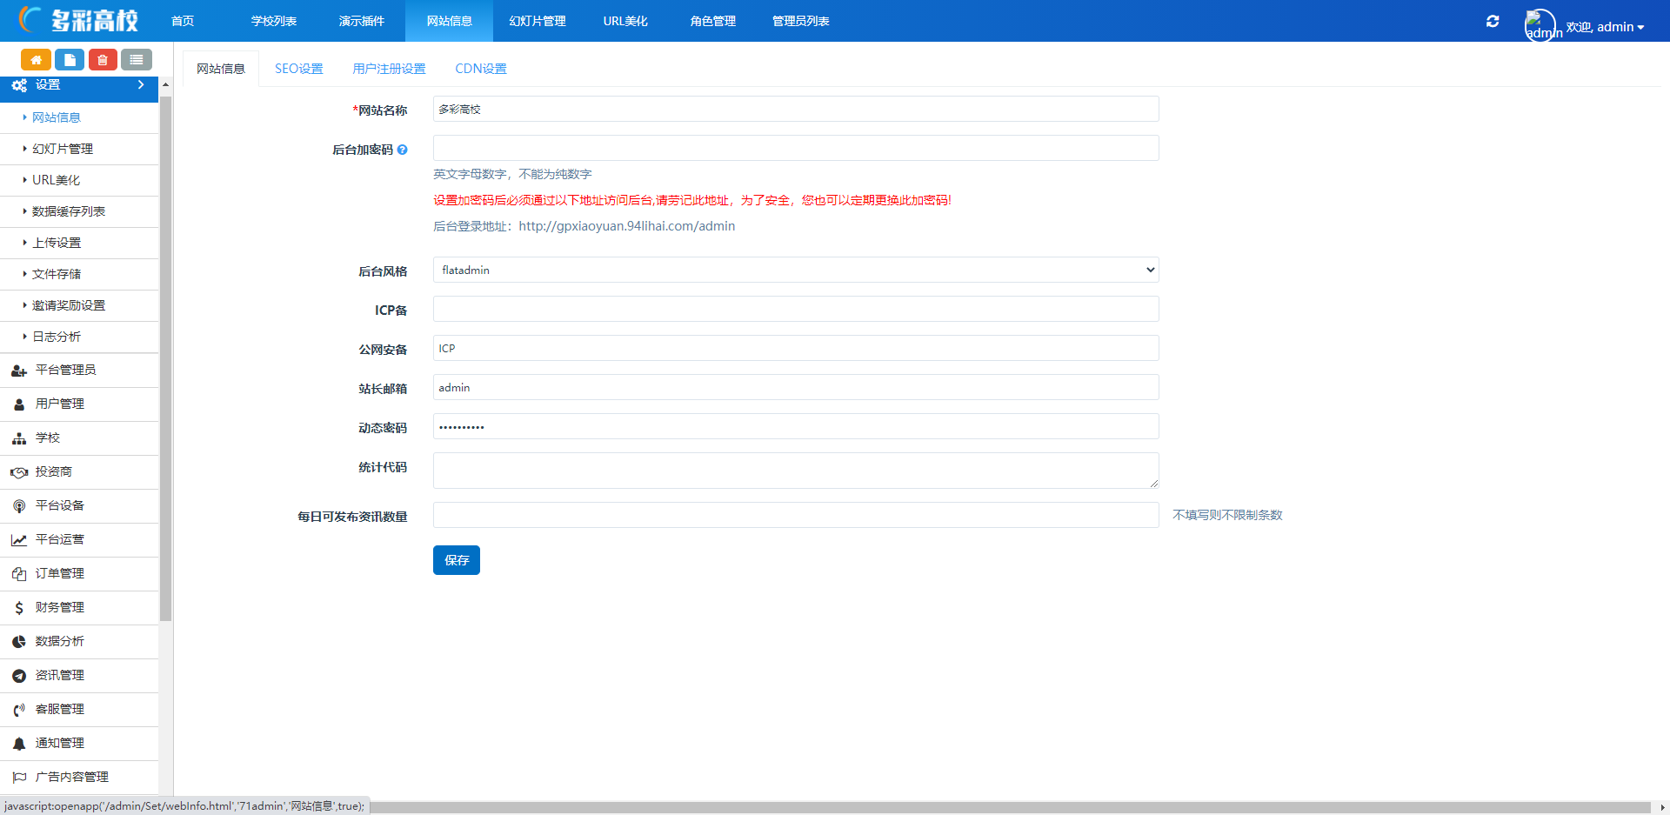Open 幻灯片管理 in the top navigation

coord(538,21)
